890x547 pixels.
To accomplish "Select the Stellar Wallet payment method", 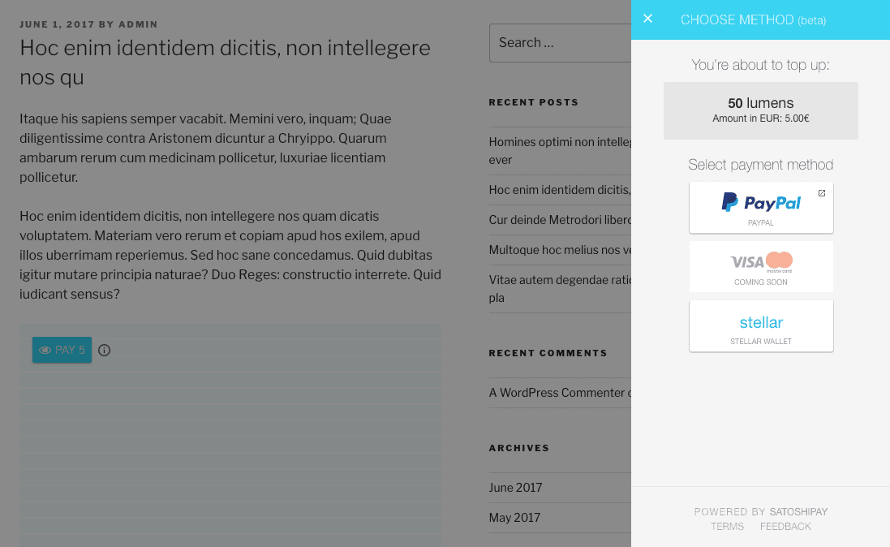I will [760, 325].
